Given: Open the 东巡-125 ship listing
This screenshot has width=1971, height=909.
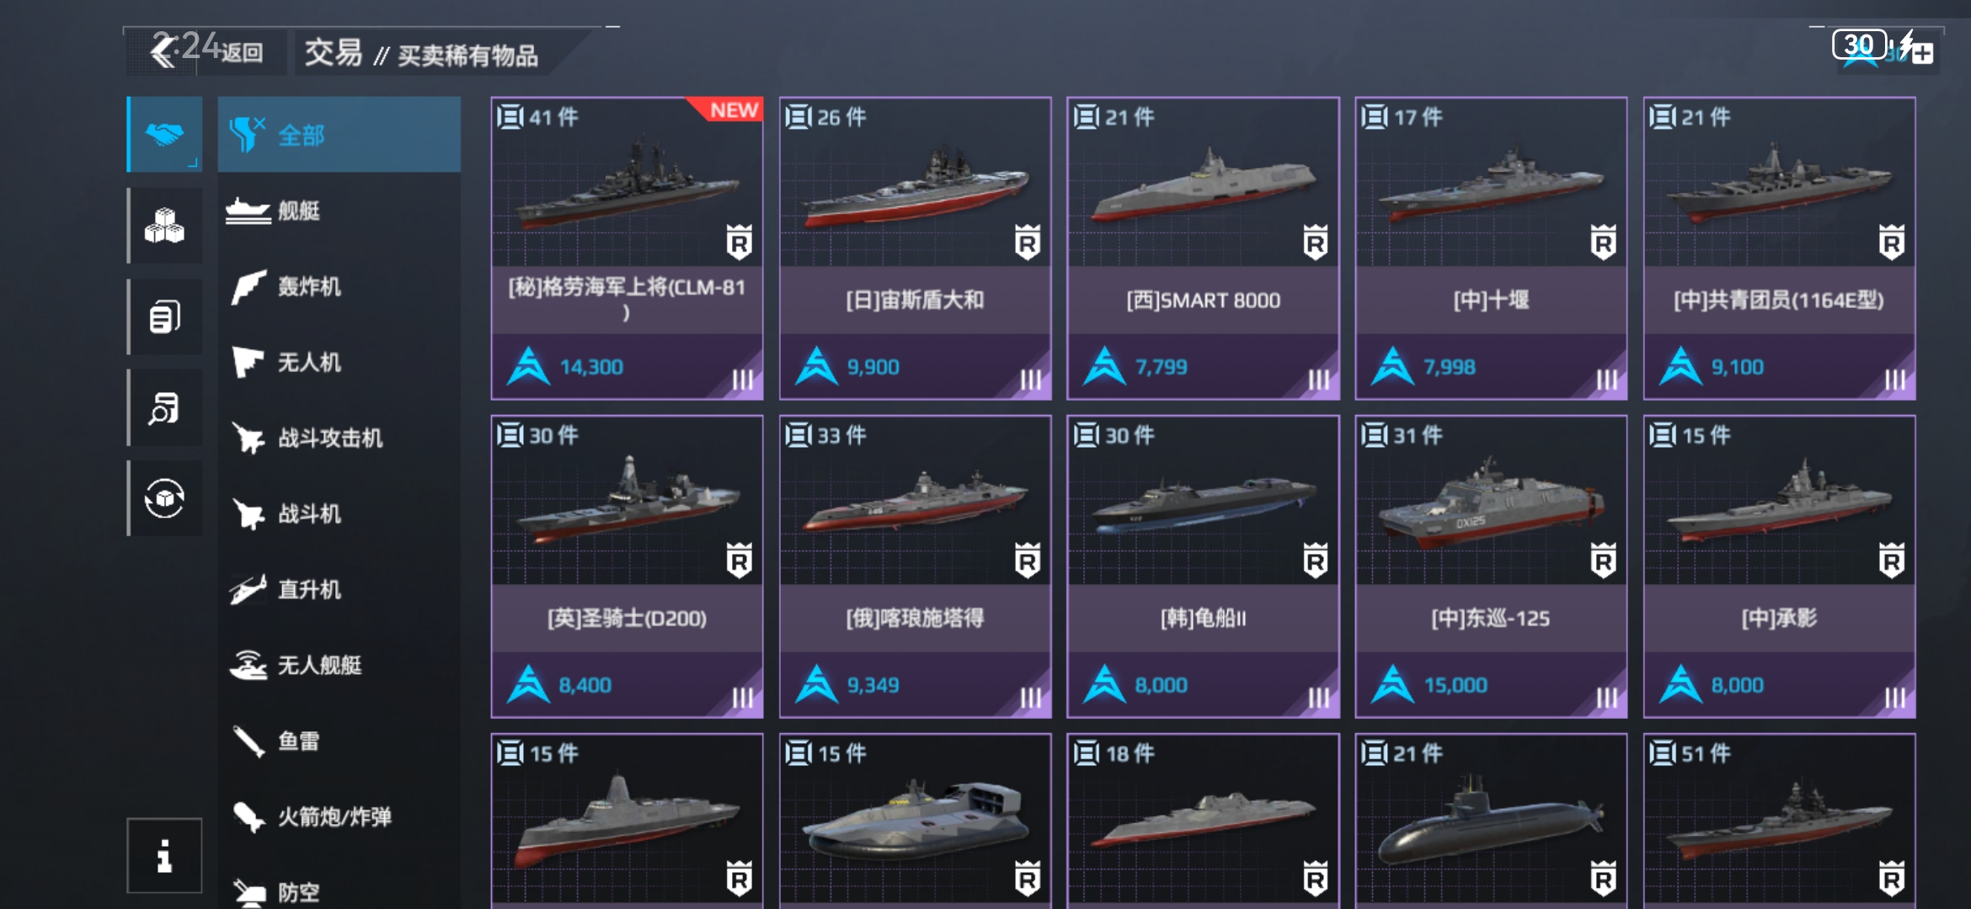Looking at the screenshot, I should pyautogui.click(x=1492, y=566).
